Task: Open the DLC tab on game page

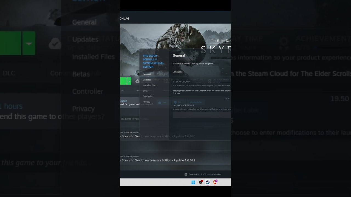Action: click(123, 91)
